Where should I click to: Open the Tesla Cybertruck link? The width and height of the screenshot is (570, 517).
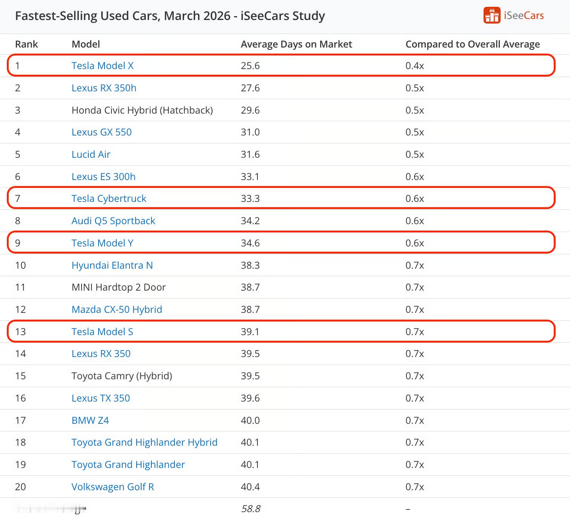pos(109,198)
